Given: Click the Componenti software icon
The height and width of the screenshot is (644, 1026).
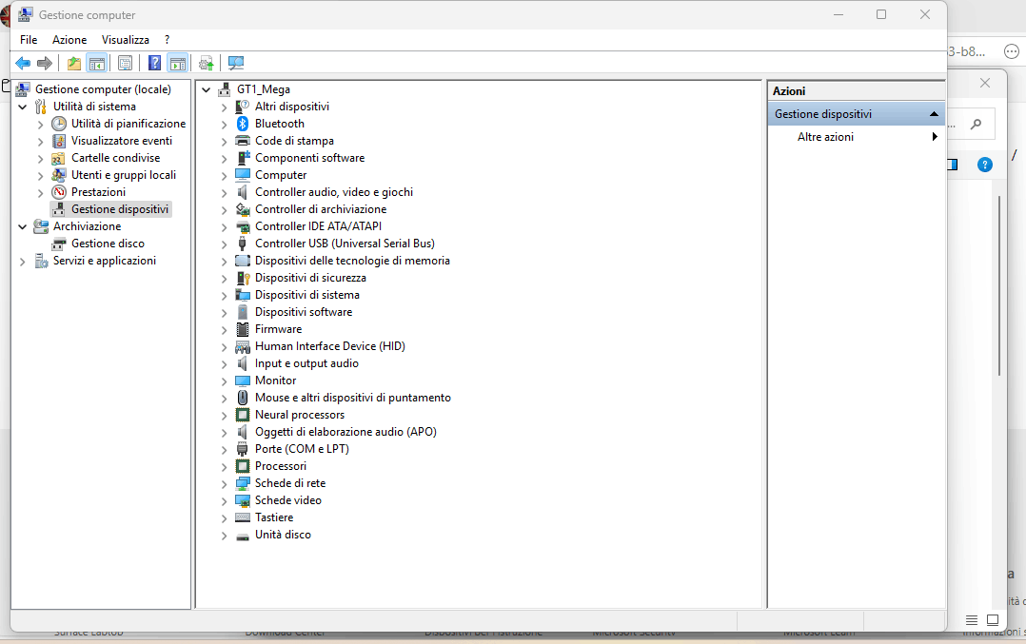Looking at the screenshot, I should coord(243,158).
